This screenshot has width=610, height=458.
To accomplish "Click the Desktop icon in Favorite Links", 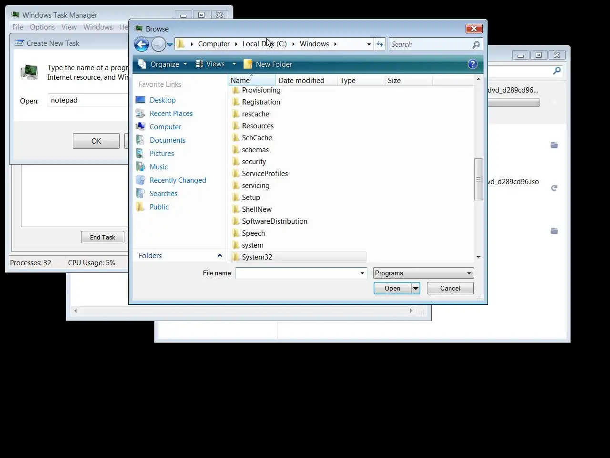I will pos(141,100).
